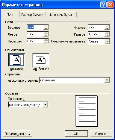The width and height of the screenshot is (115, 140).
Task: Select книжная portrait orientation icon
Action: tap(16, 60)
